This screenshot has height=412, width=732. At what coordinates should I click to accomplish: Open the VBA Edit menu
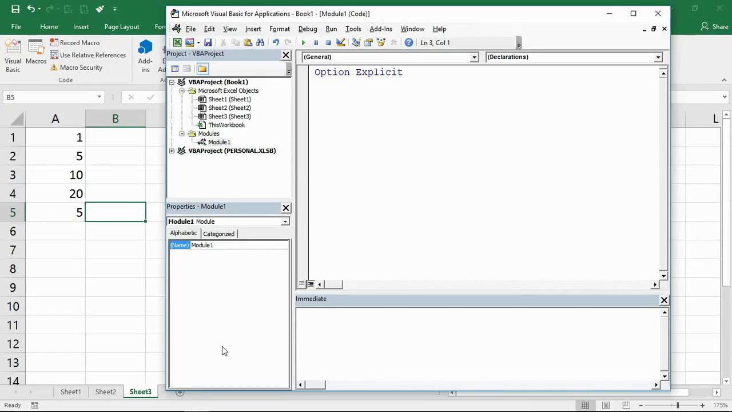point(209,29)
